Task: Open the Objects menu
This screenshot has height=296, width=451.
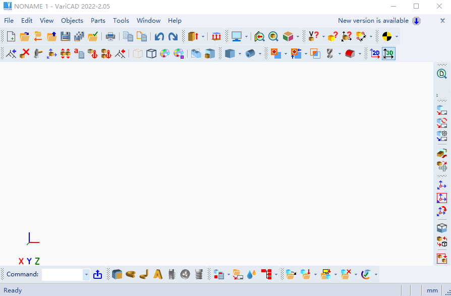Action: (72, 21)
